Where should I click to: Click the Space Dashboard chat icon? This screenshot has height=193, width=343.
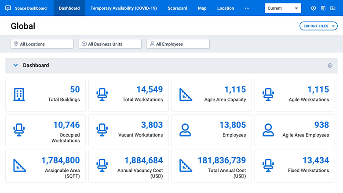pos(8,8)
